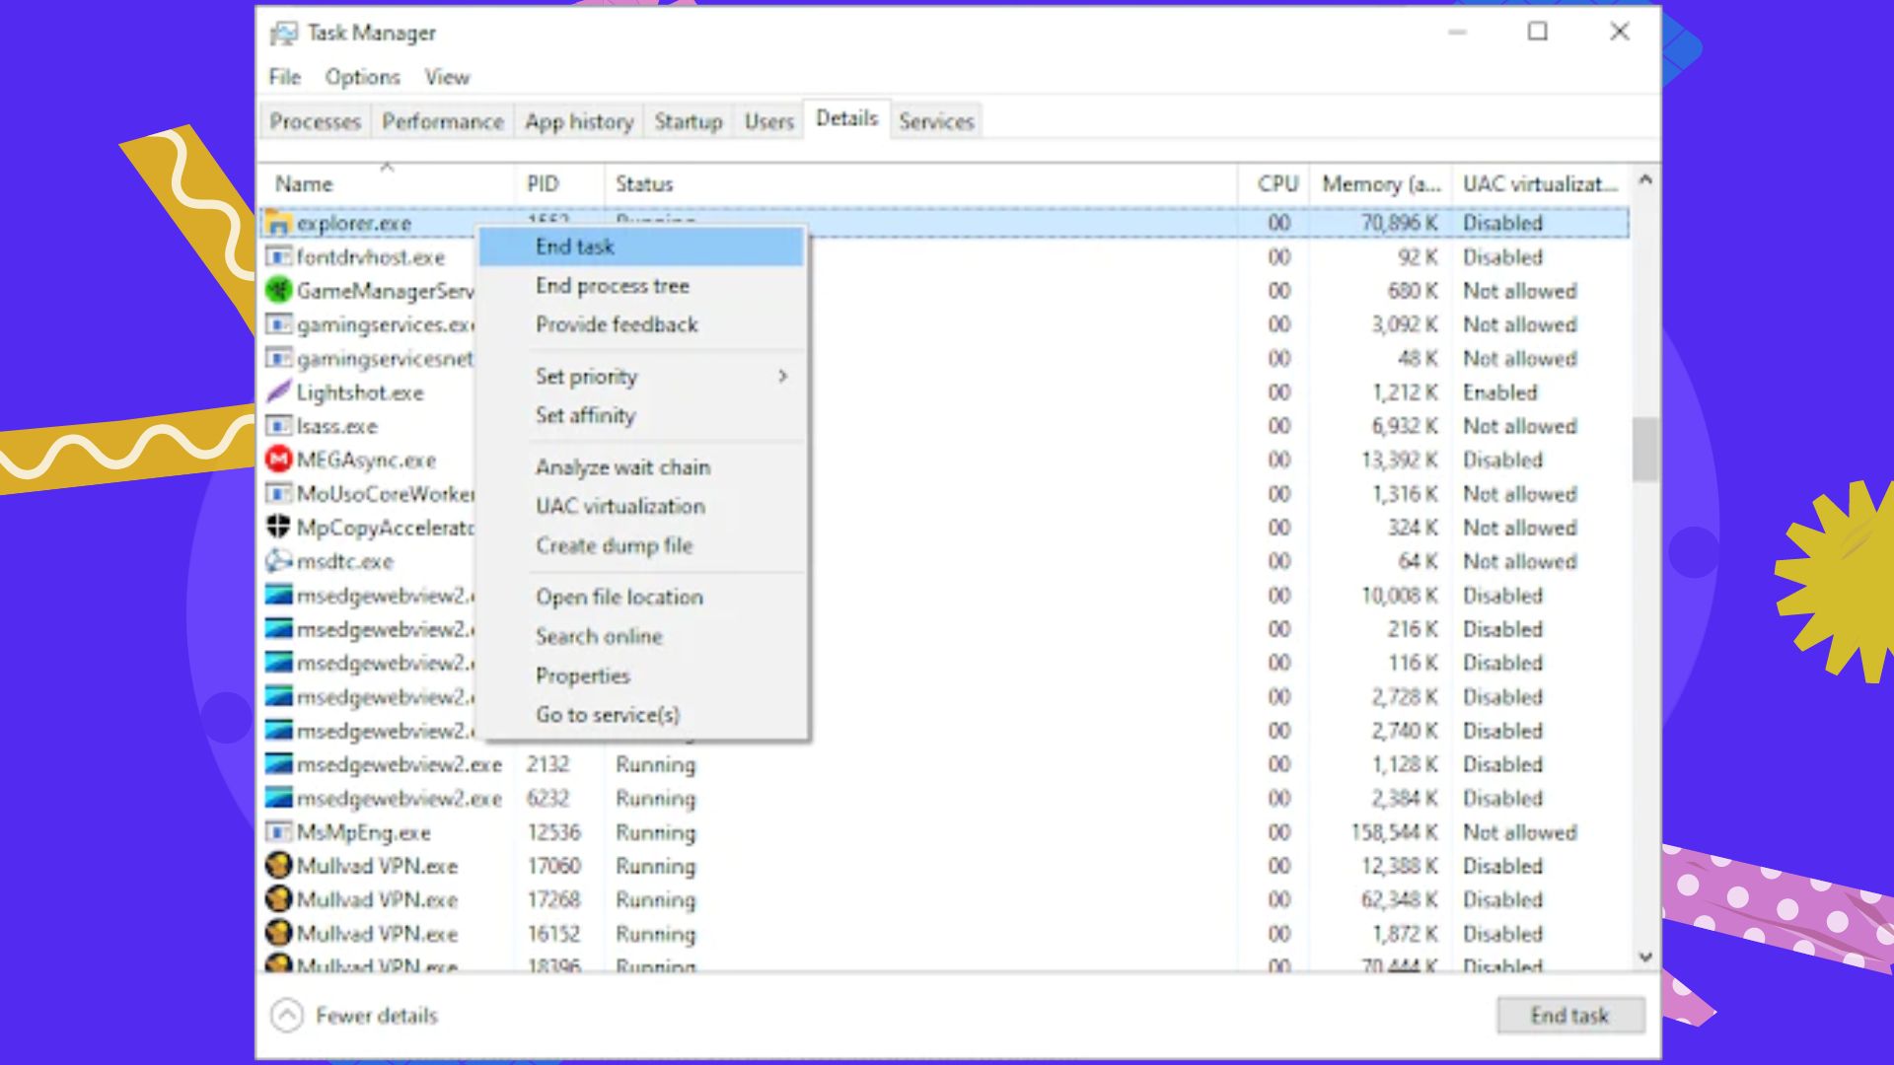Choose Set affinity option

coord(641,415)
